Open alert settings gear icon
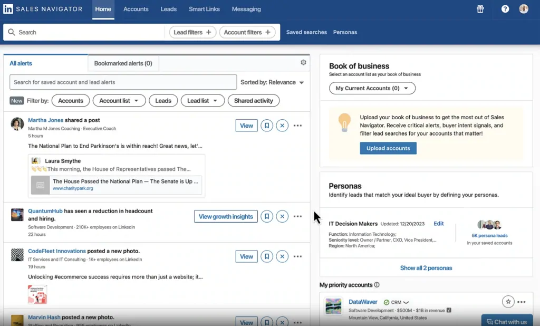The image size is (540, 326). (x=303, y=62)
